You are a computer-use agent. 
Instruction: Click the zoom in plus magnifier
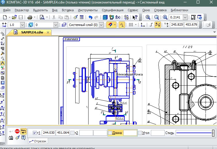click(165, 17)
